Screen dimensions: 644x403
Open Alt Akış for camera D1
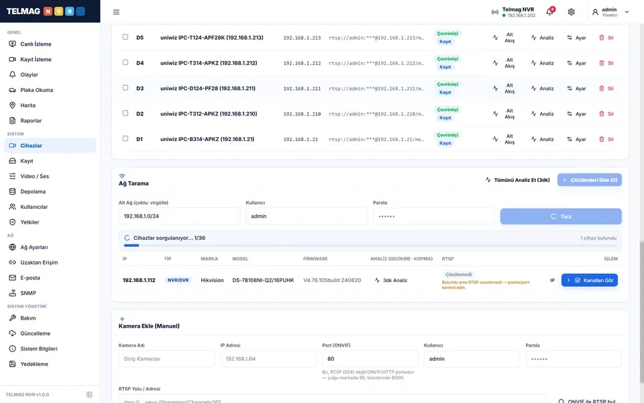point(504,140)
